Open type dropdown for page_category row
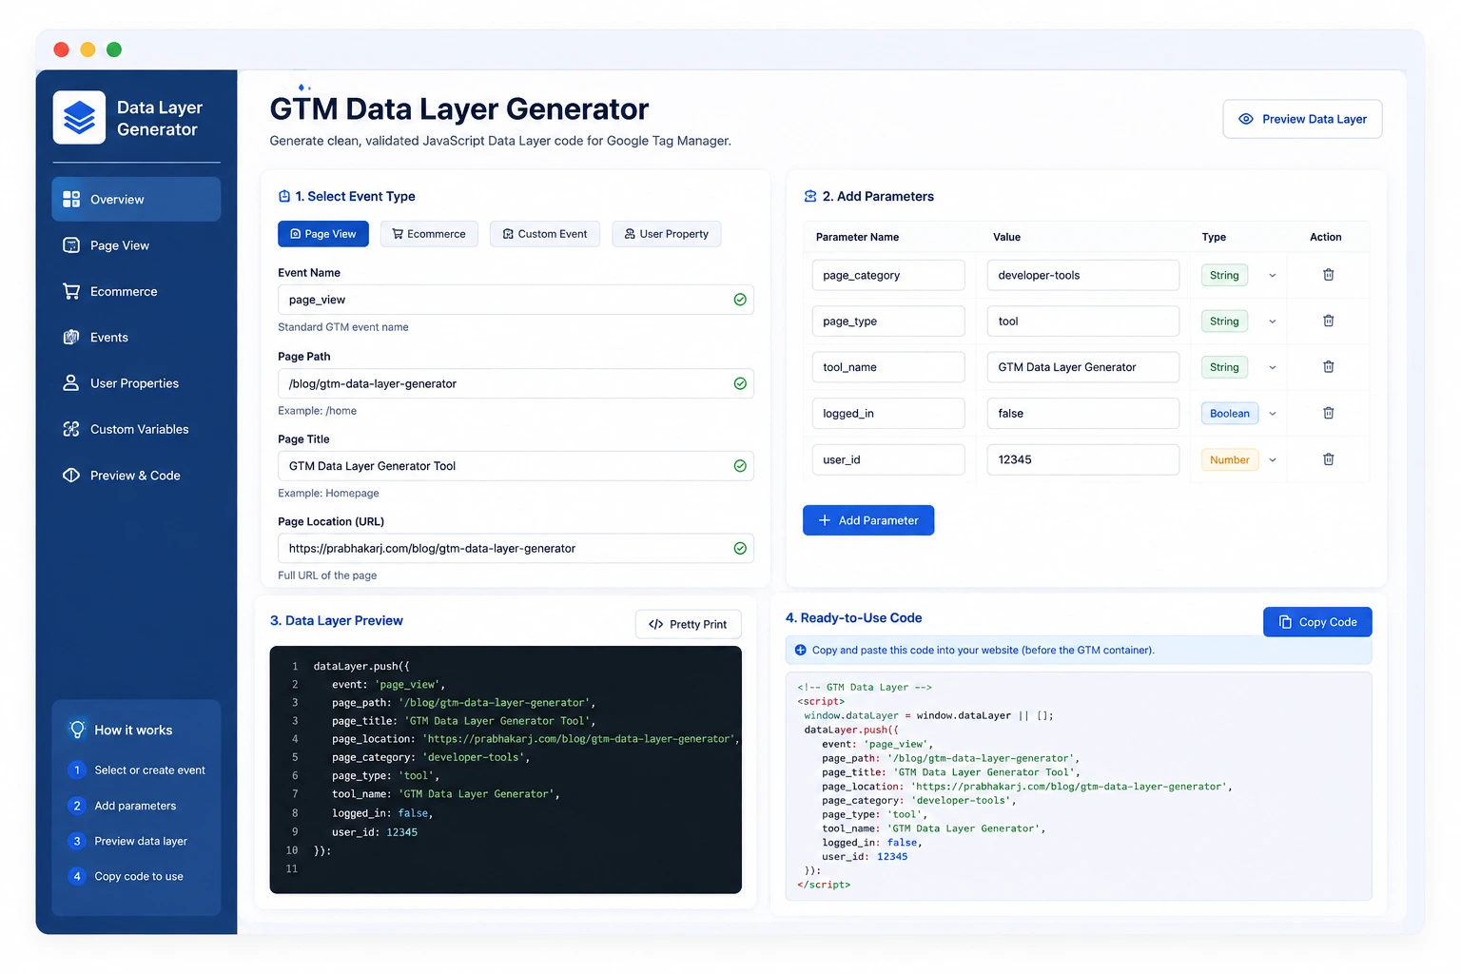The height and width of the screenshot is (974, 1461). [x=1272, y=276]
